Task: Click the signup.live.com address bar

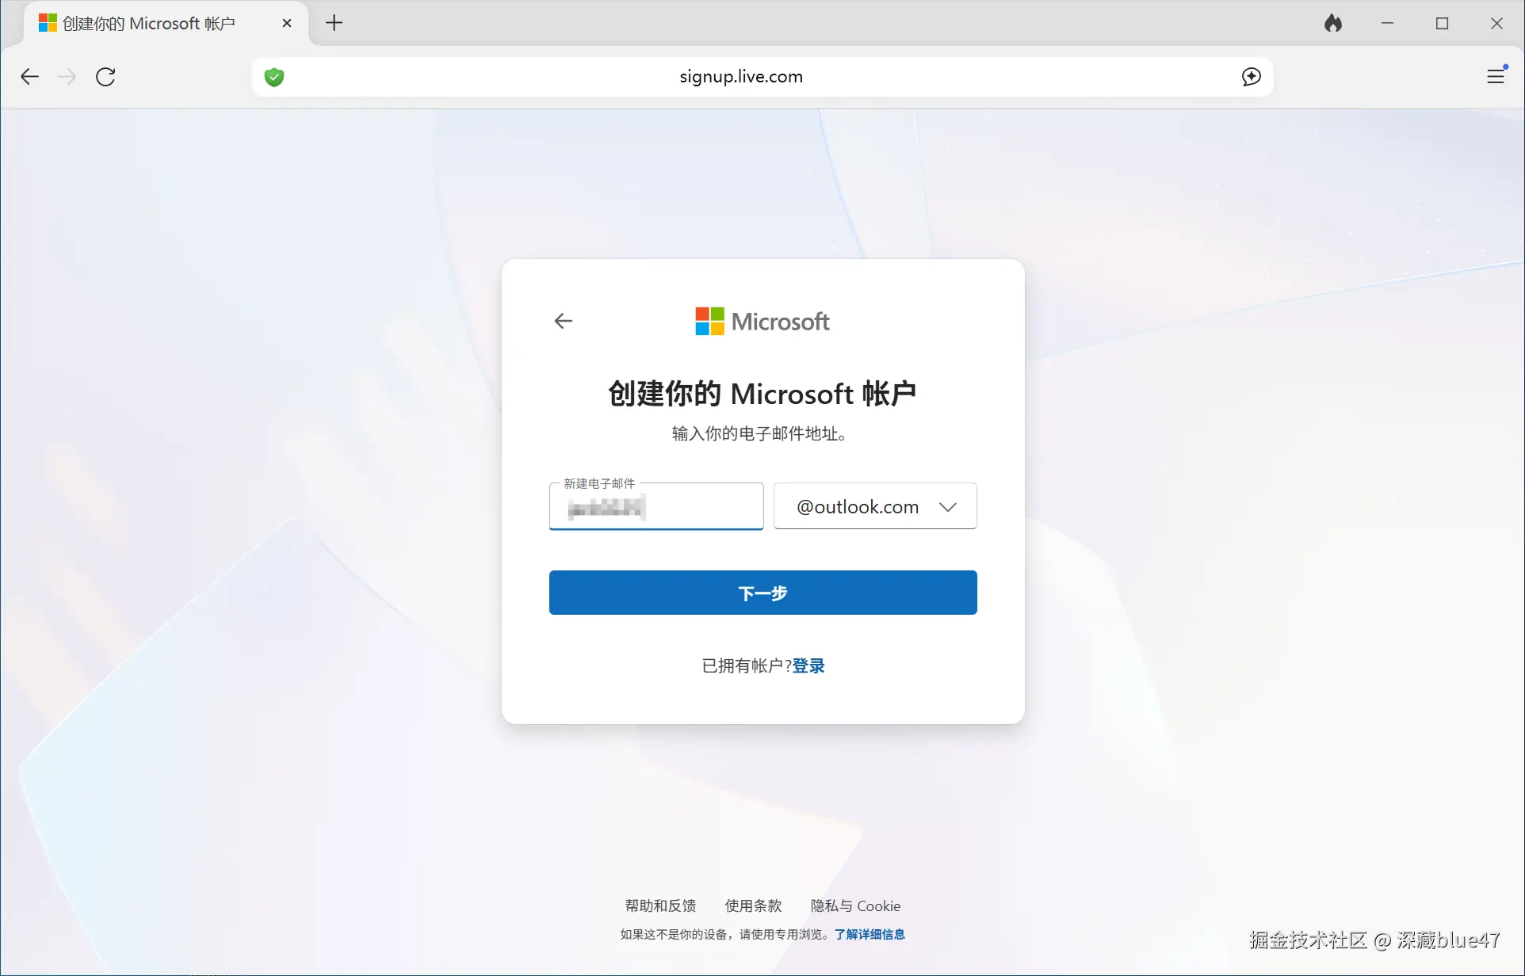Action: coord(740,77)
